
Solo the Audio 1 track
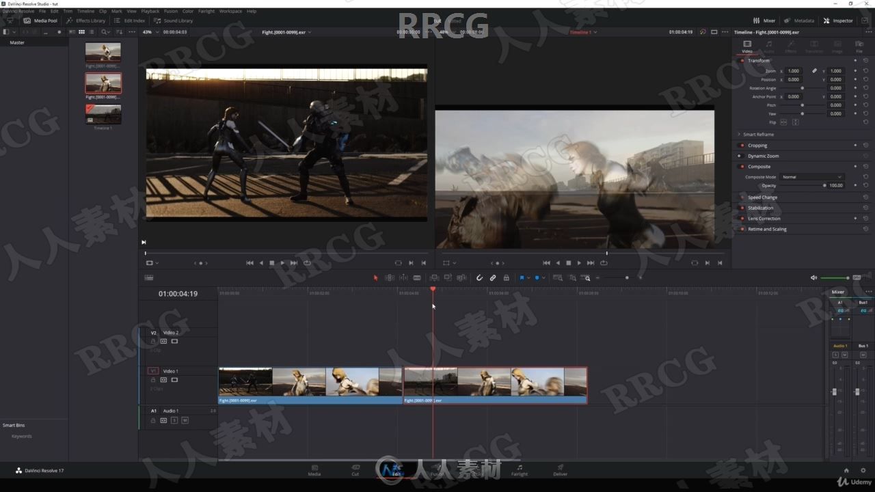[x=174, y=420]
